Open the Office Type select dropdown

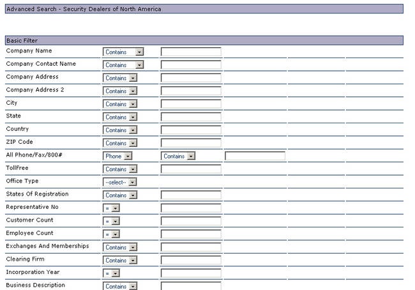tap(120, 182)
